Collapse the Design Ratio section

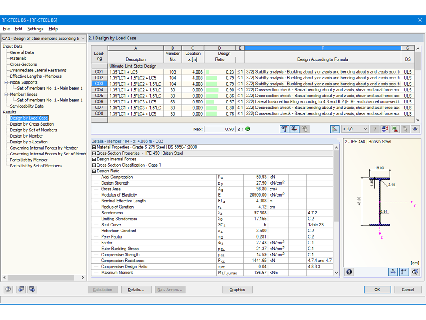pos(94,171)
